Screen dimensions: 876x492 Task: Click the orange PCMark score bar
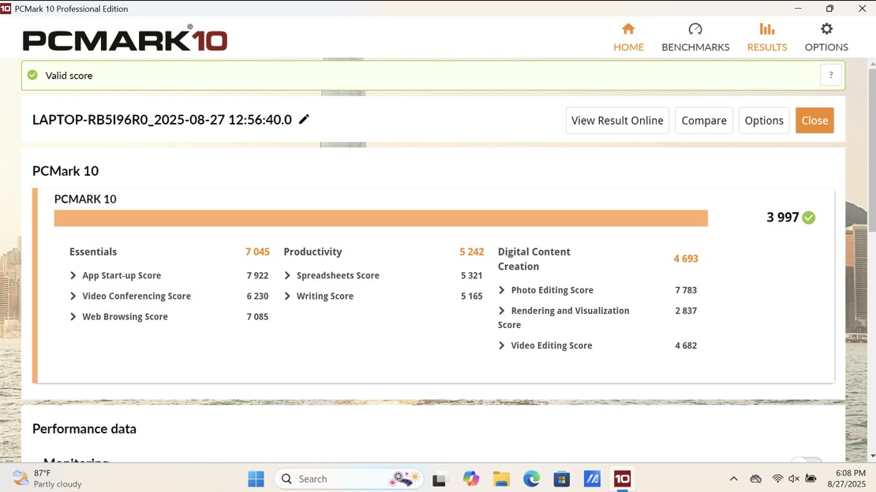coord(380,217)
